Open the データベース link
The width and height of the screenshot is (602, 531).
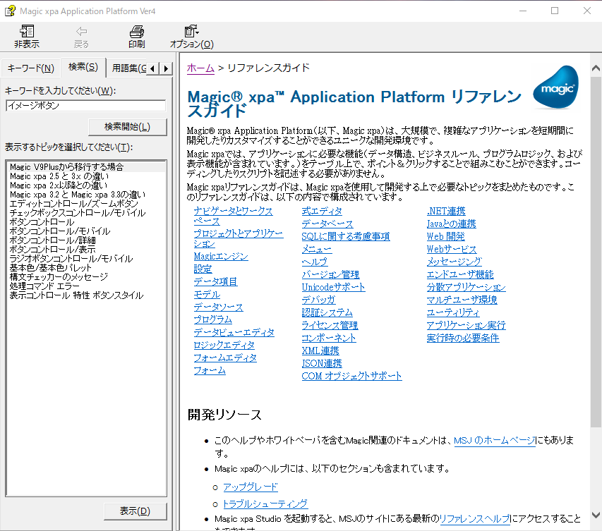[327, 224]
